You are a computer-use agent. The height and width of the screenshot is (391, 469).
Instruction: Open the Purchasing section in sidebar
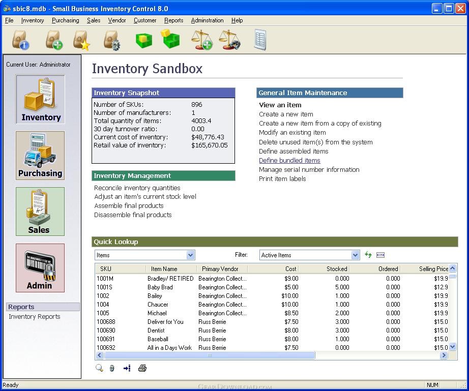click(x=40, y=156)
